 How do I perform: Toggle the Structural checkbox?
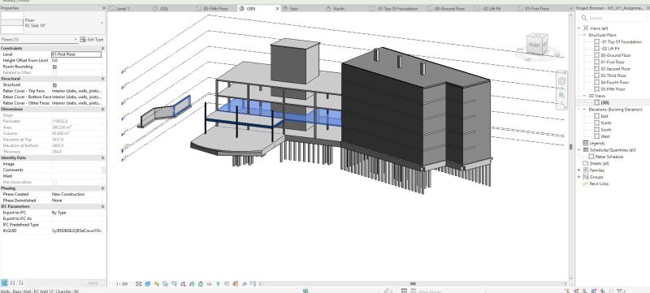pyautogui.click(x=54, y=85)
